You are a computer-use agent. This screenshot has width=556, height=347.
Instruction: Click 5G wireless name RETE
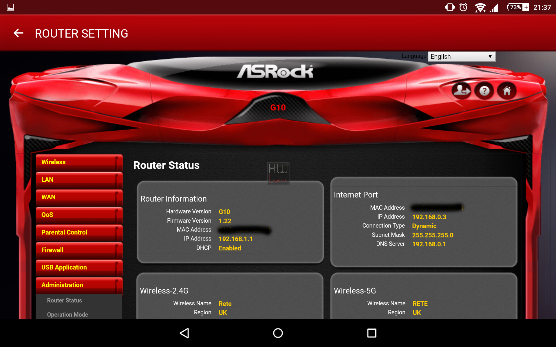pos(420,304)
